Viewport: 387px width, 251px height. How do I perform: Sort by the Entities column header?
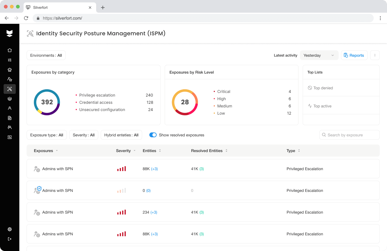pyautogui.click(x=152, y=151)
